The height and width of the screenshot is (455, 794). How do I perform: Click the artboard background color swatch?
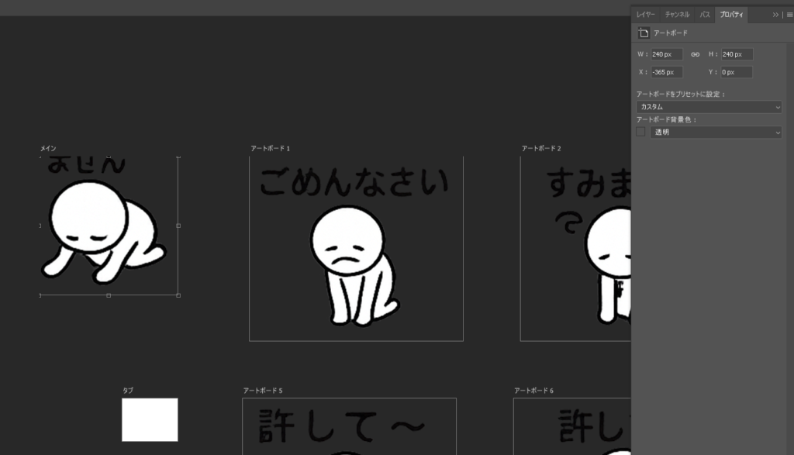(x=640, y=133)
